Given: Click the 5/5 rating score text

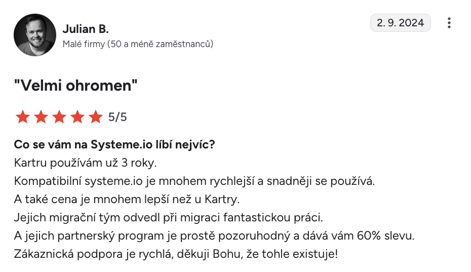Looking at the screenshot, I should coord(117,118).
